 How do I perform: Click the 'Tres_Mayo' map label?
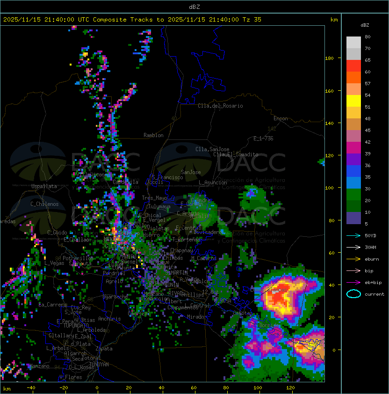pyautogui.click(x=154, y=198)
